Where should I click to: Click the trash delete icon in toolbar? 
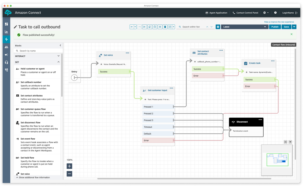165,27
